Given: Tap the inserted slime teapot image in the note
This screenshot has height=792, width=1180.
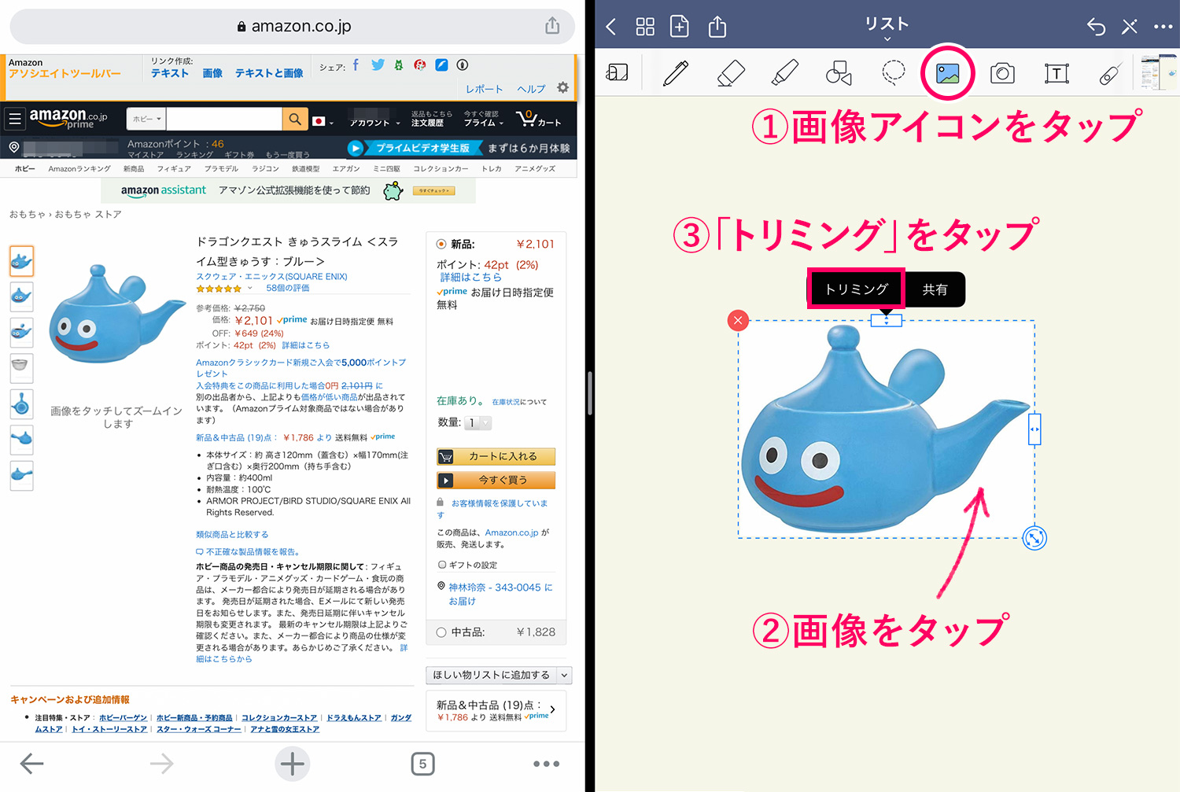Looking at the screenshot, I should coord(885,429).
